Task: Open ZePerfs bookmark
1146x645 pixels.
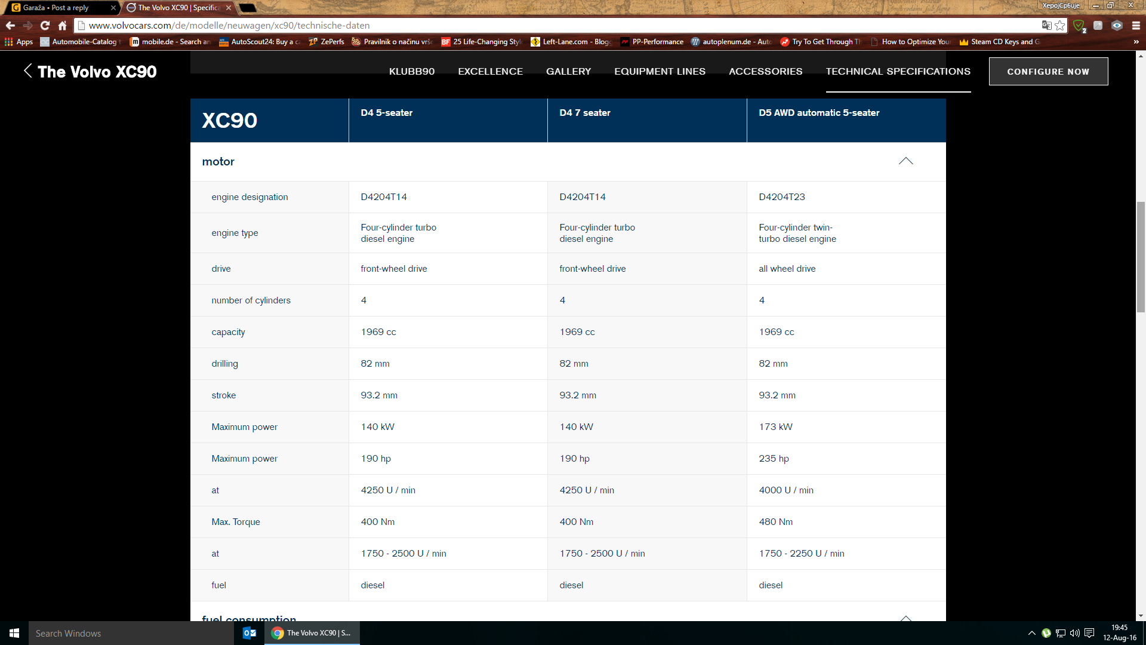Action: pos(326,42)
